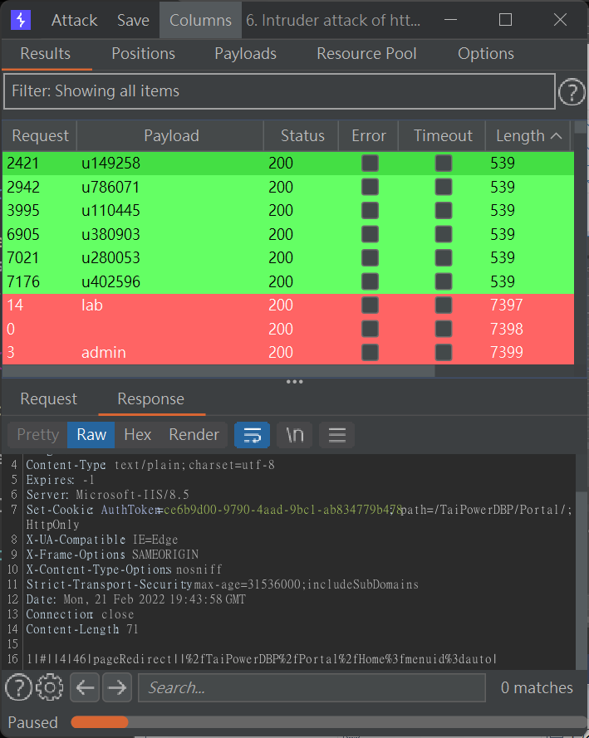The width and height of the screenshot is (589, 738).
Task: Select the row with payload lab
Action: pyautogui.click(x=288, y=305)
